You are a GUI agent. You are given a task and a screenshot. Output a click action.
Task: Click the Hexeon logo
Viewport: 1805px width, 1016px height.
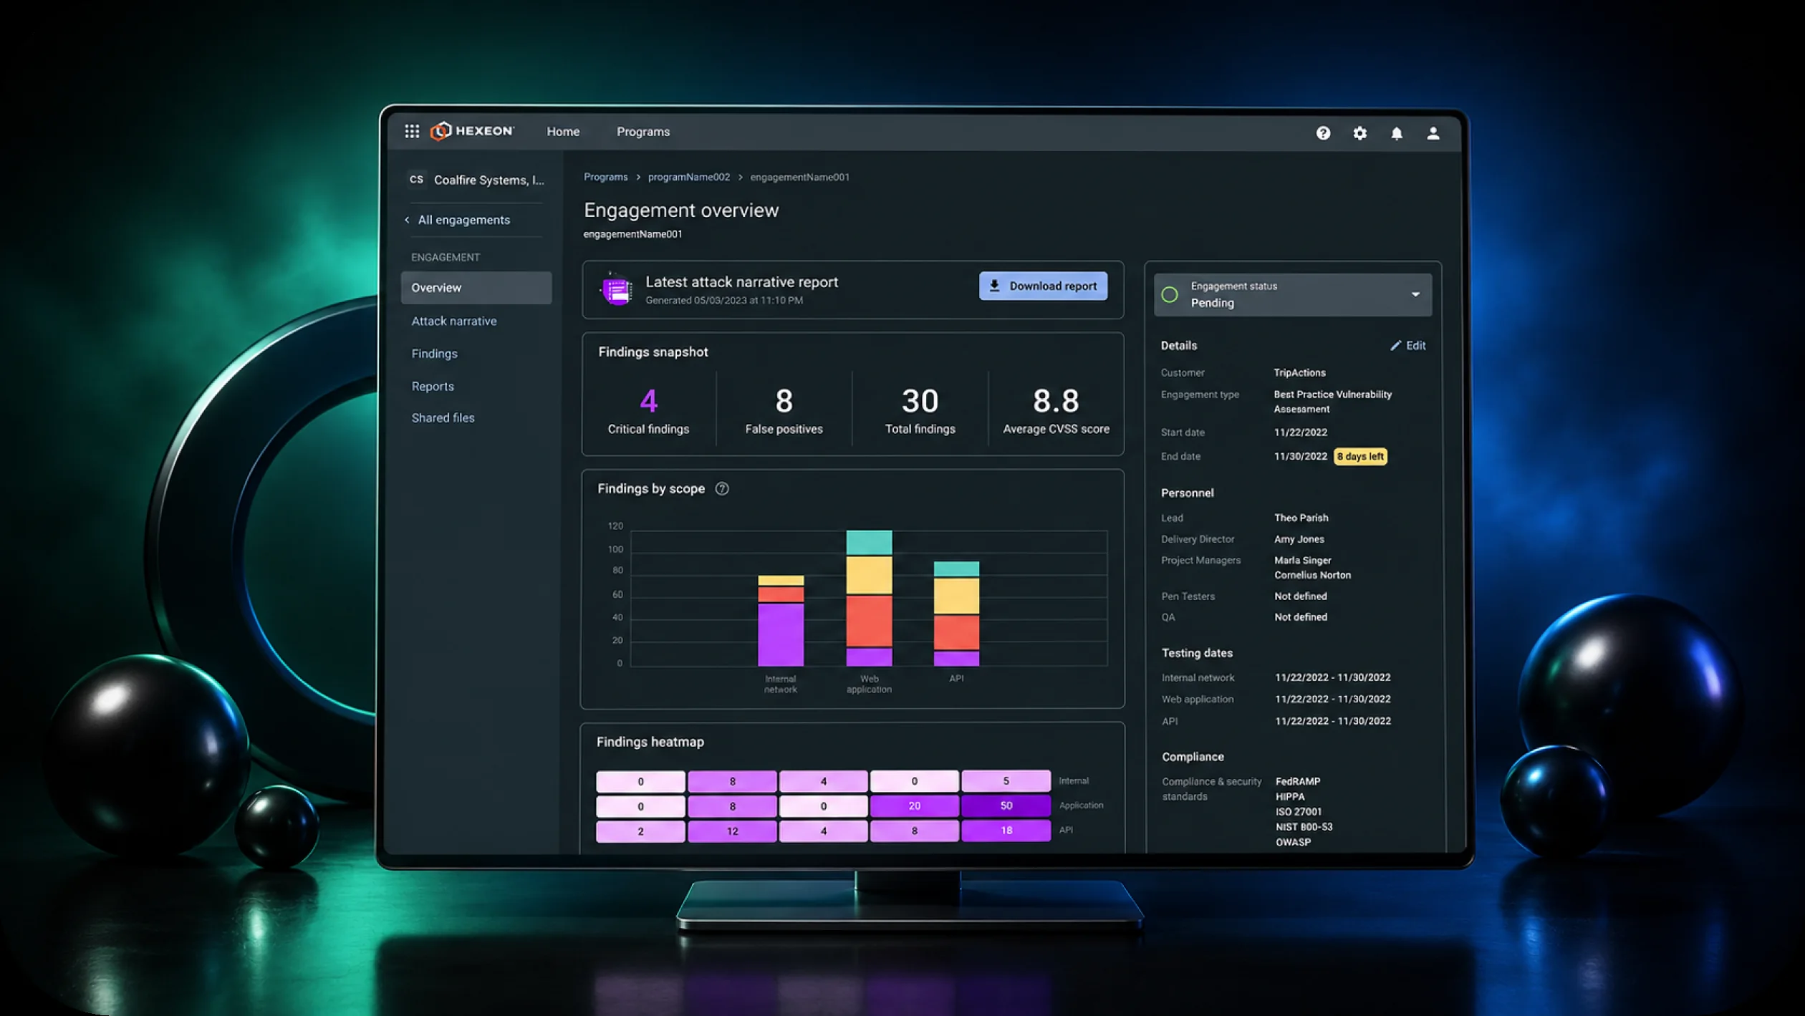(x=472, y=131)
